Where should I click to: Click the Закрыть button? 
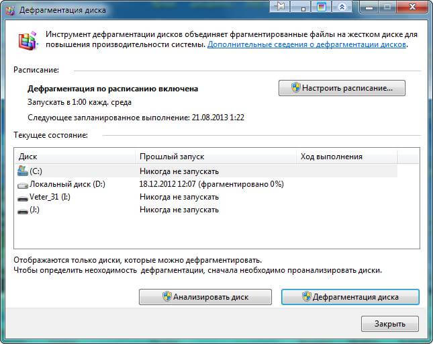[390, 324]
